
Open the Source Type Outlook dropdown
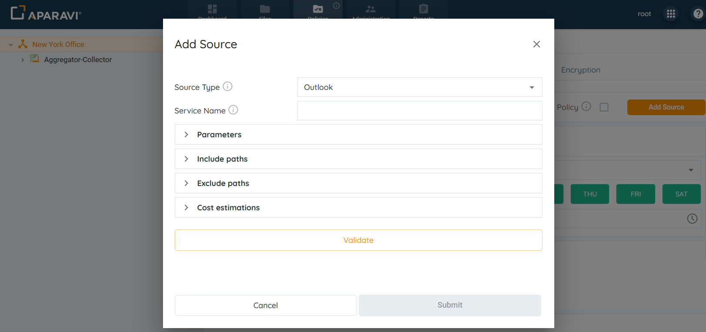(420, 87)
